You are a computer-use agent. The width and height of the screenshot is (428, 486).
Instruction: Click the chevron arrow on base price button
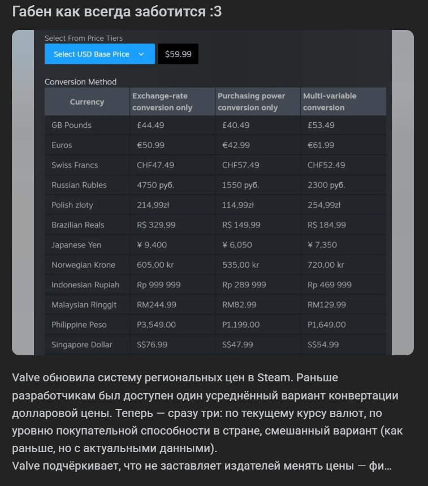click(141, 54)
